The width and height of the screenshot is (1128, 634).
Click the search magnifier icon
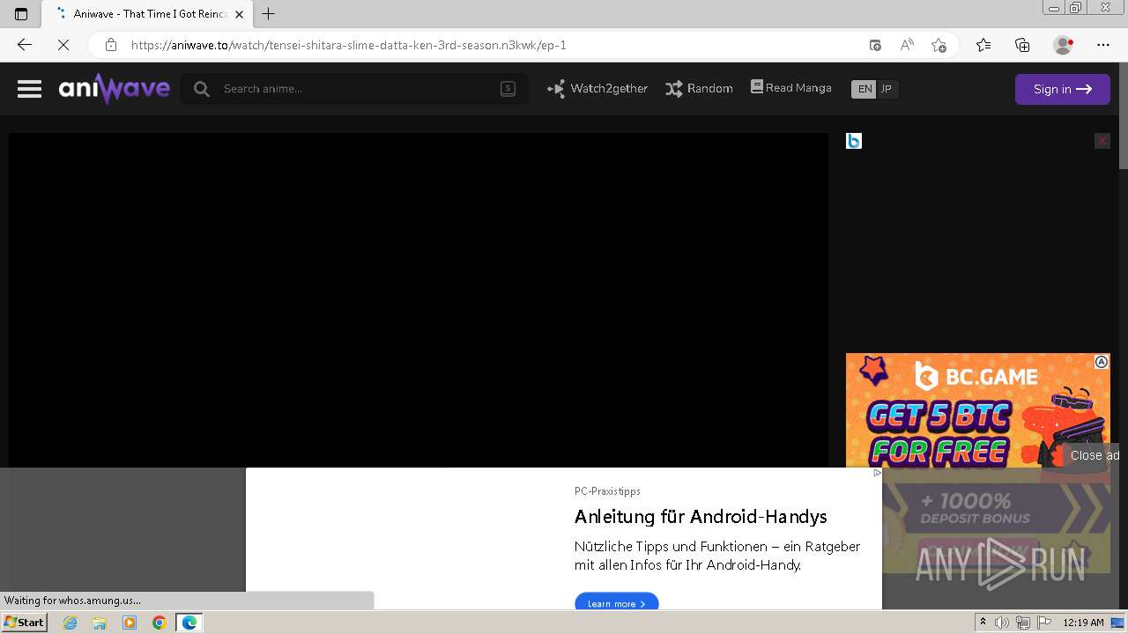(202, 89)
